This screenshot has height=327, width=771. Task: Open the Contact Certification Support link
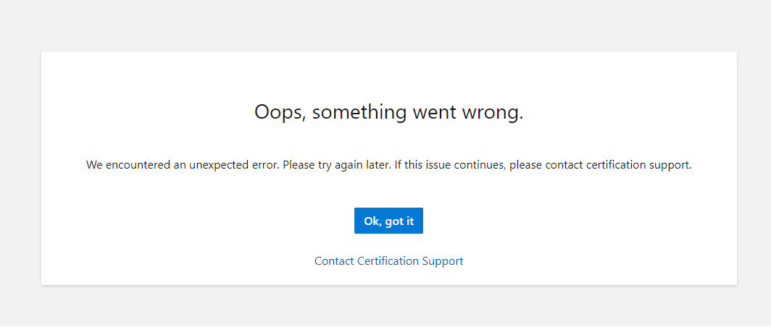(x=388, y=260)
